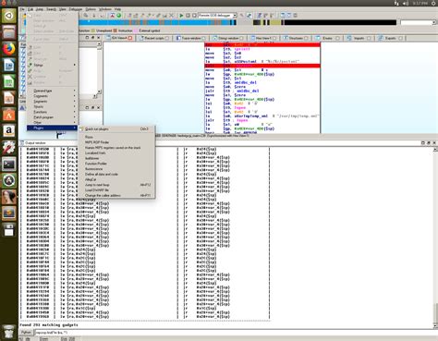Close the Exports tab

[401, 38]
